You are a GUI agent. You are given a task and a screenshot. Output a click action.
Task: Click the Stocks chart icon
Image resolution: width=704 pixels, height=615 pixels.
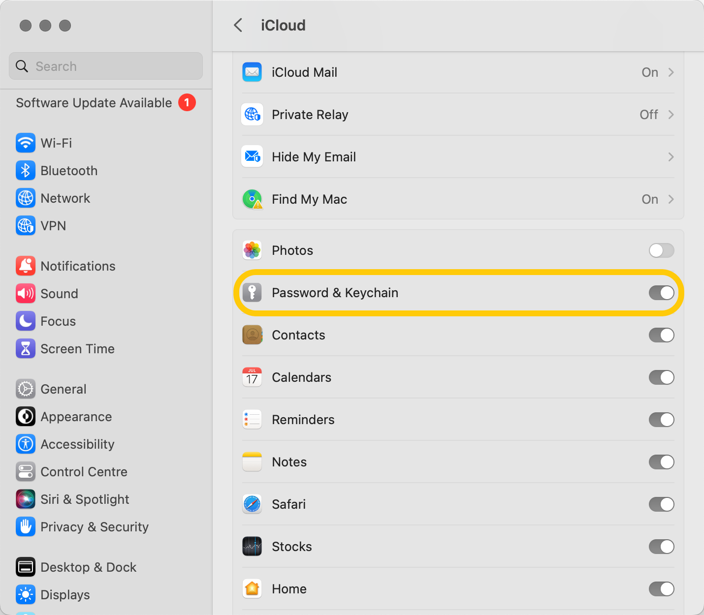pos(252,547)
